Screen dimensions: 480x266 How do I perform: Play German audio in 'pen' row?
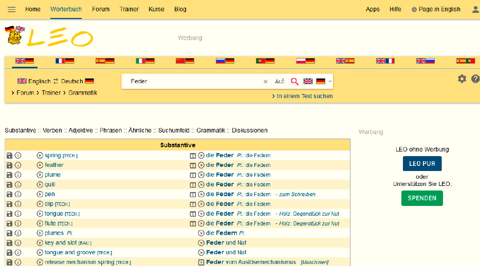[x=201, y=194]
